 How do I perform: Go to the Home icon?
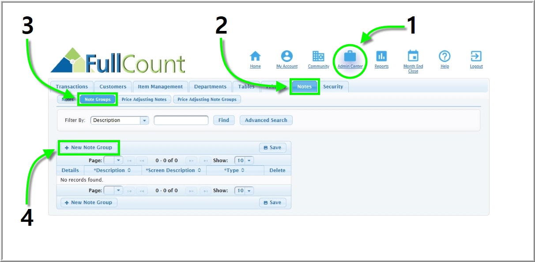pyautogui.click(x=255, y=57)
